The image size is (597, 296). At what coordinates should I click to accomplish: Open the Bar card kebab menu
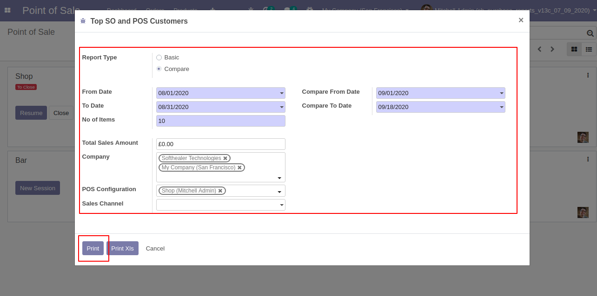588,159
